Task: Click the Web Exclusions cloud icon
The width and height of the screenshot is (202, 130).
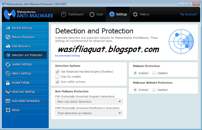Action: (x=8, y=46)
